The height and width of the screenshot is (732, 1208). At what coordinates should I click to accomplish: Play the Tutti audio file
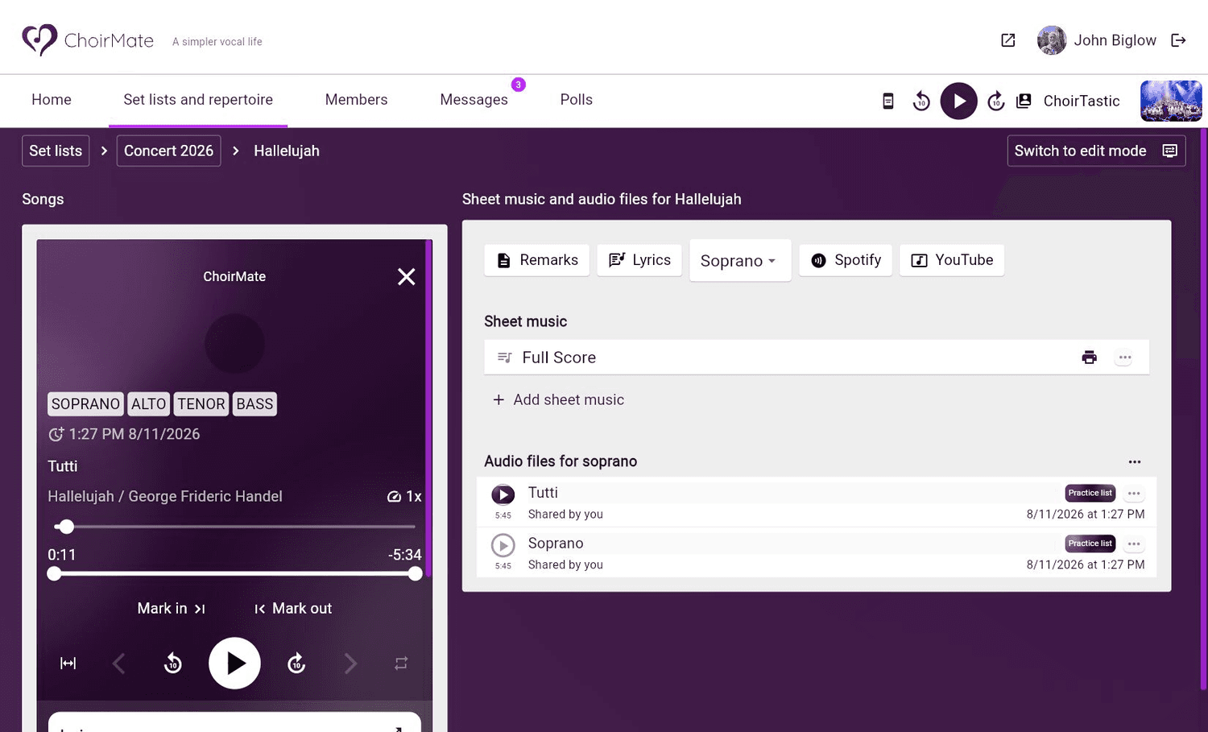click(503, 494)
